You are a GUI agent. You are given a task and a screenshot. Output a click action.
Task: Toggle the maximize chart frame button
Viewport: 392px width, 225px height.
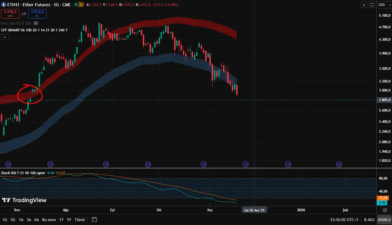pos(372,5)
